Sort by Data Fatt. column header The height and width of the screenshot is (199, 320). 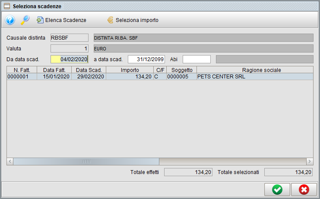pos(54,70)
